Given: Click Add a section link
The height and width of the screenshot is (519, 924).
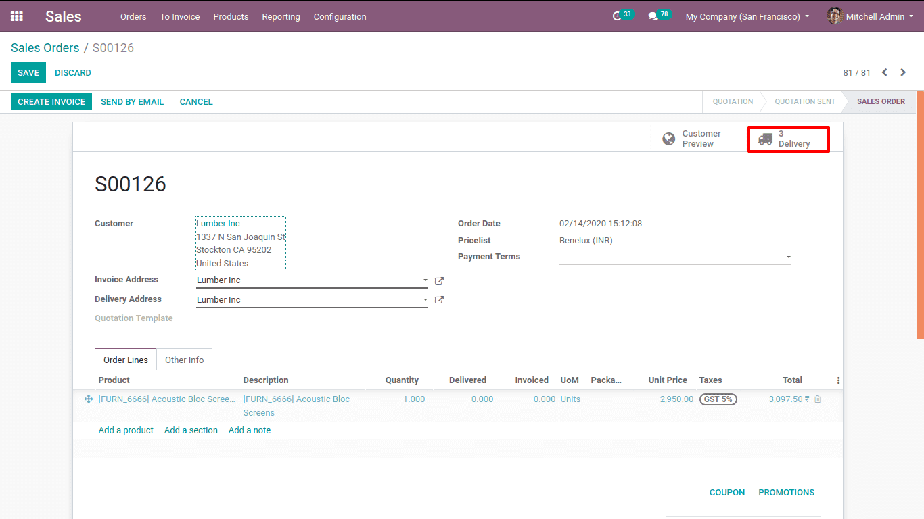Looking at the screenshot, I should coord(191,430).
